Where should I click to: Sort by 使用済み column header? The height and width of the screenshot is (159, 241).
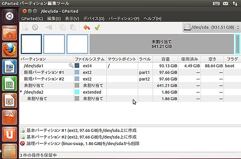(189, 59)
